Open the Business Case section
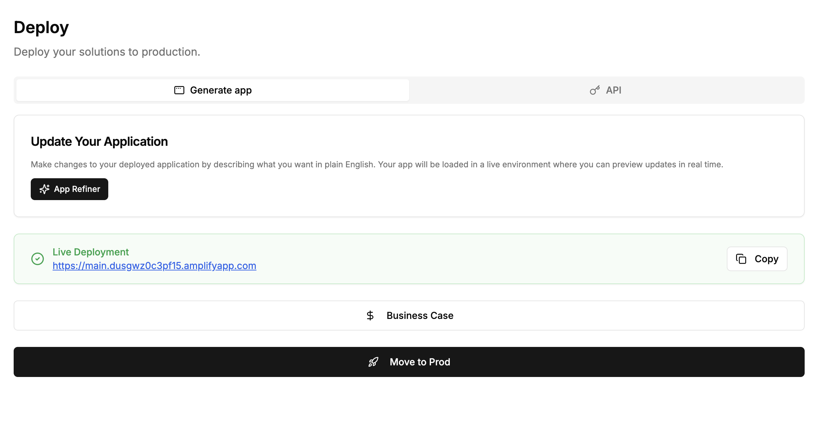This screenshot has height=448, width=819. pyautogui.click(x=420, y=316)
